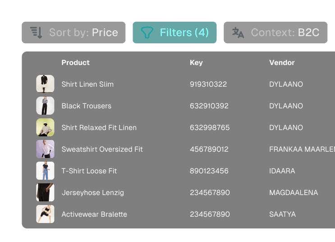
Task: Click the MAGDAALENA vendor cell
Action: [294, 193]
